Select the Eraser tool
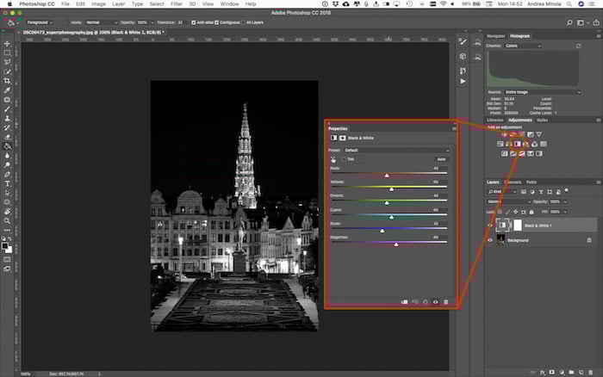This screenshot has width=603, height=377. coord(7,137)
